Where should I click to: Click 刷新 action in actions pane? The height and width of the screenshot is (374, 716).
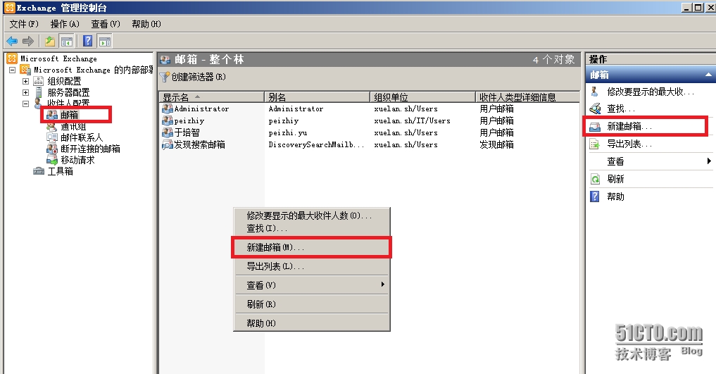pyautogui.click(x=615, y=179)
